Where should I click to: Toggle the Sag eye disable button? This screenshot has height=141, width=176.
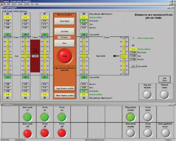(x=147, y=95)
